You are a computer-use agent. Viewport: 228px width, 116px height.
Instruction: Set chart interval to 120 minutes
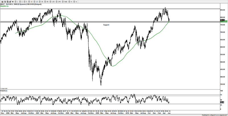coord(52,2)
